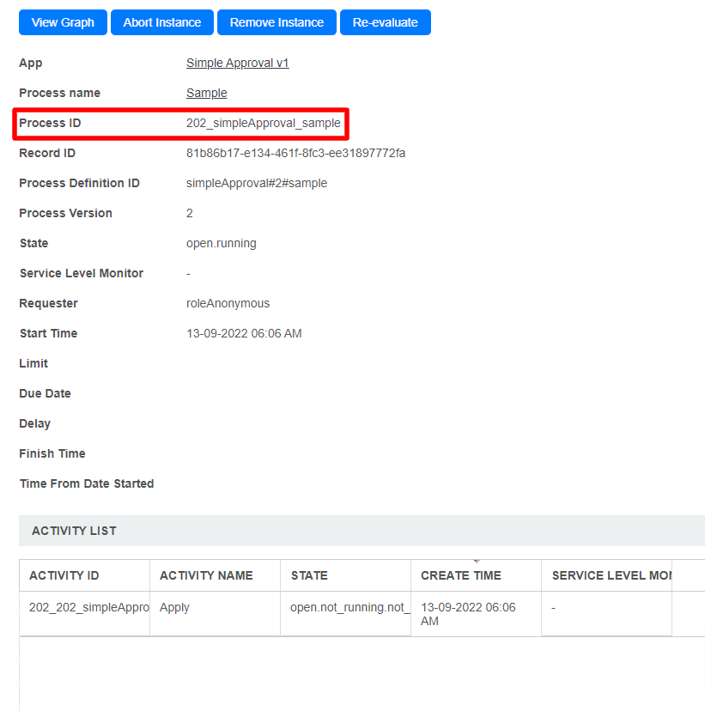This screenshot has height=711, width=705.
Task: Click the activity's create time cell
Action: coord(468,614)
